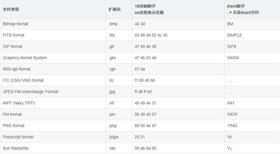Viewport: 280px width, 154px height.
Task: Select hex value ff d8 ff e0
Action: 144,92
